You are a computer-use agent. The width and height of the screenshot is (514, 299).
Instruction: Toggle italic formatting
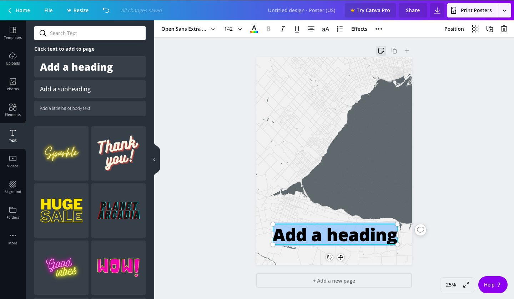pos(283,29)
